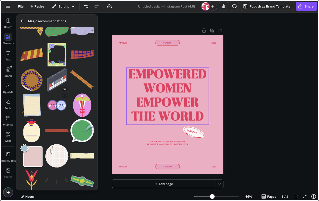
Task: Select the green speech bubble element
Action: pos(82,130)
